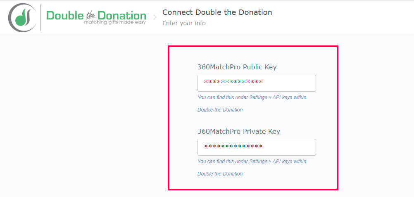Click the "360MatchPro Public Key" label
Image resolution: width=414 pixels, height=197 pixels.
(x=237, y=67)
